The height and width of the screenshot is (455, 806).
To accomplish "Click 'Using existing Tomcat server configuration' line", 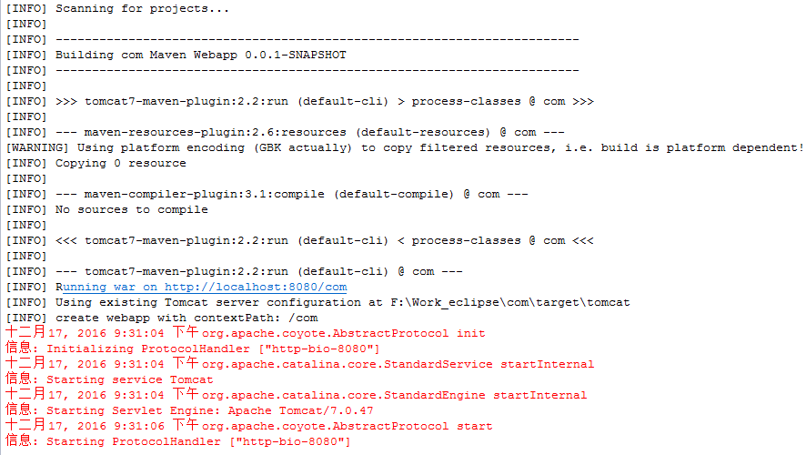I will (x=317, y=302).
